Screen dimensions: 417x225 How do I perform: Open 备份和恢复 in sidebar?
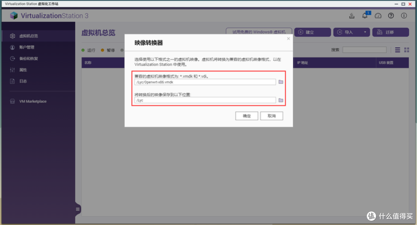point(39,59)
